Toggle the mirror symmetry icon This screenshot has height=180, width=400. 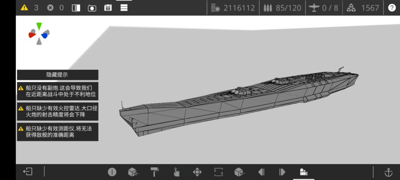[76, 8]
